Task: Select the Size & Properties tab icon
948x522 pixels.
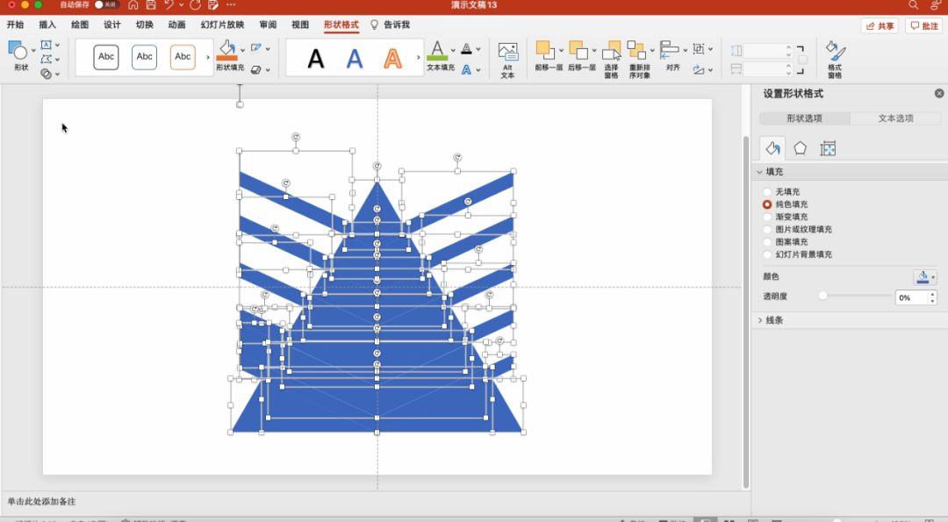Action: [x=828, y=148]
